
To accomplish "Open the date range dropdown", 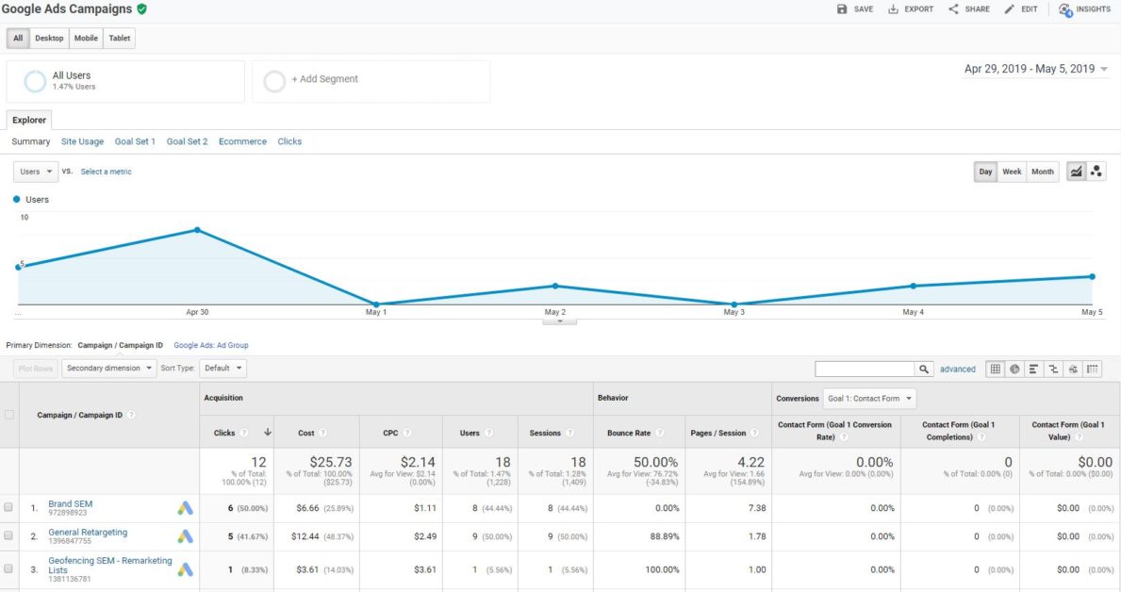I will click(x=1036, y=69).
